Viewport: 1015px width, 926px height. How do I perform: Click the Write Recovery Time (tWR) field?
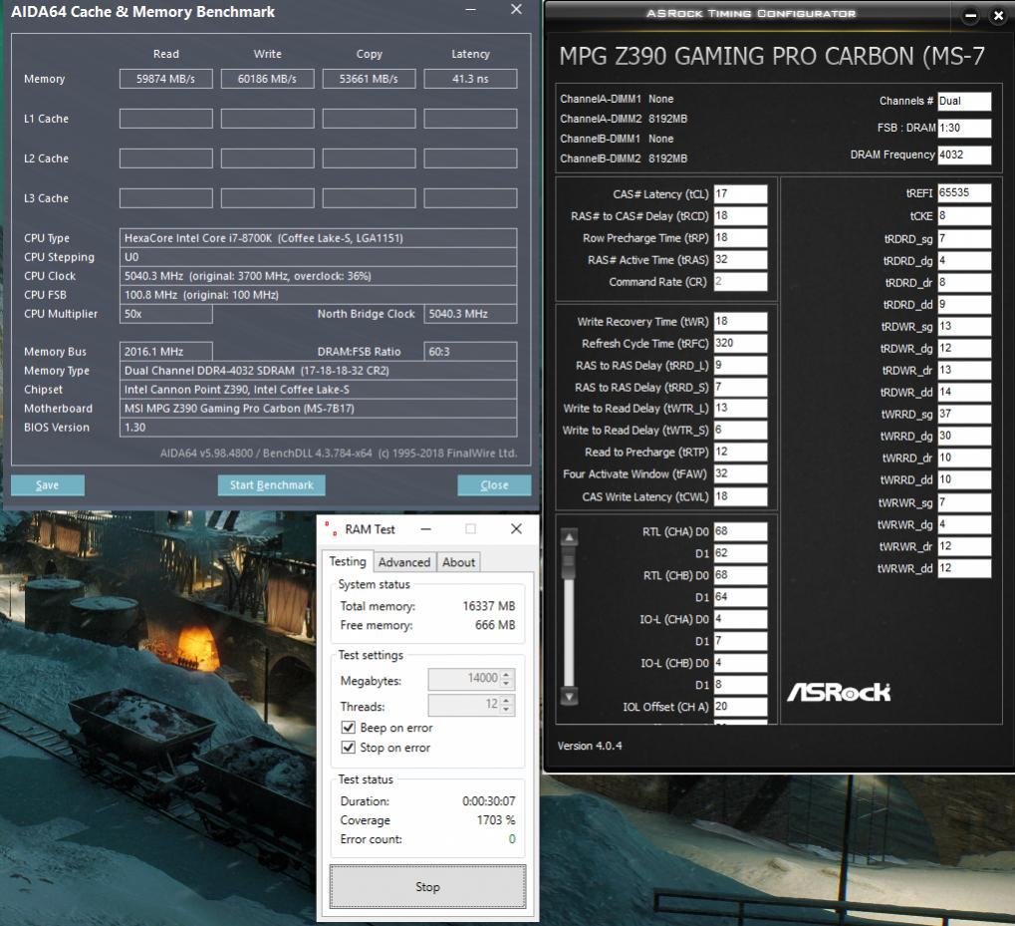(x=740, y=321)
